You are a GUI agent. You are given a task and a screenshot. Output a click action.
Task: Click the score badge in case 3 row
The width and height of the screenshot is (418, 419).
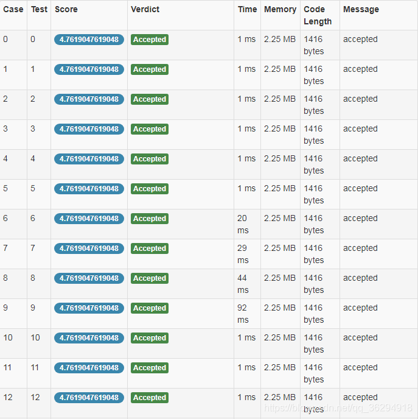click(x=89, y=129)
